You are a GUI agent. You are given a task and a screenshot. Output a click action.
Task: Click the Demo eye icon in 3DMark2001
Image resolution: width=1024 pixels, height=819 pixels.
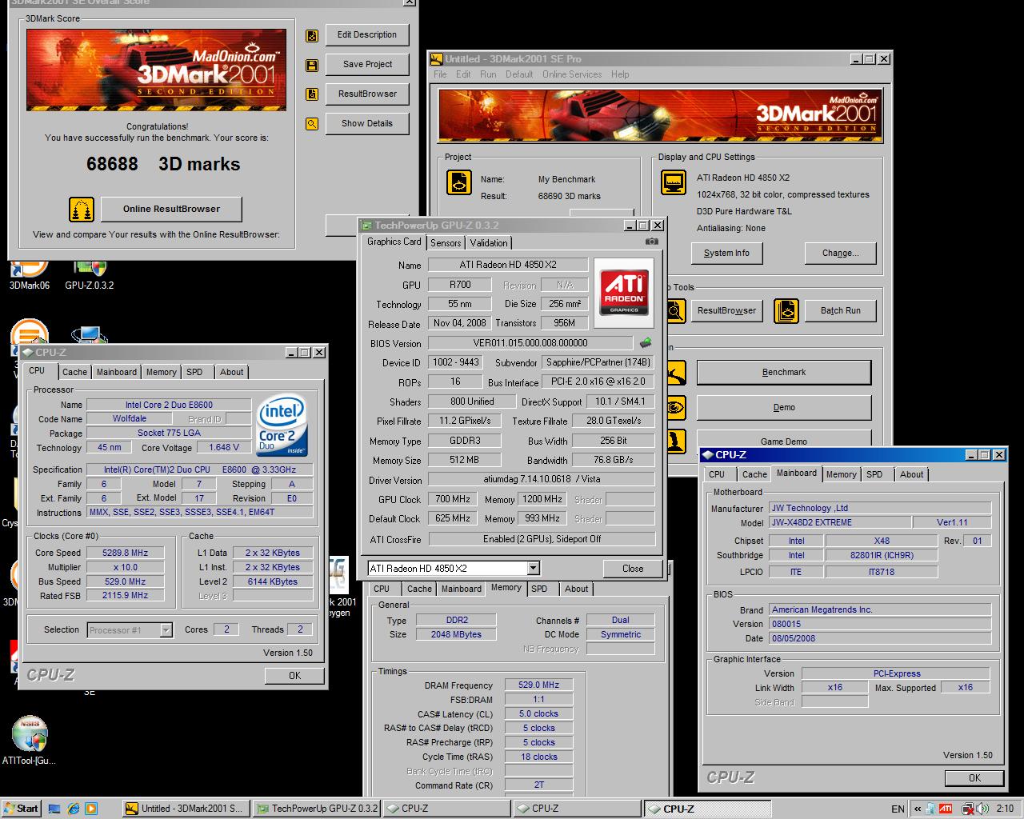pyautogui.click(x=676, y=408)
